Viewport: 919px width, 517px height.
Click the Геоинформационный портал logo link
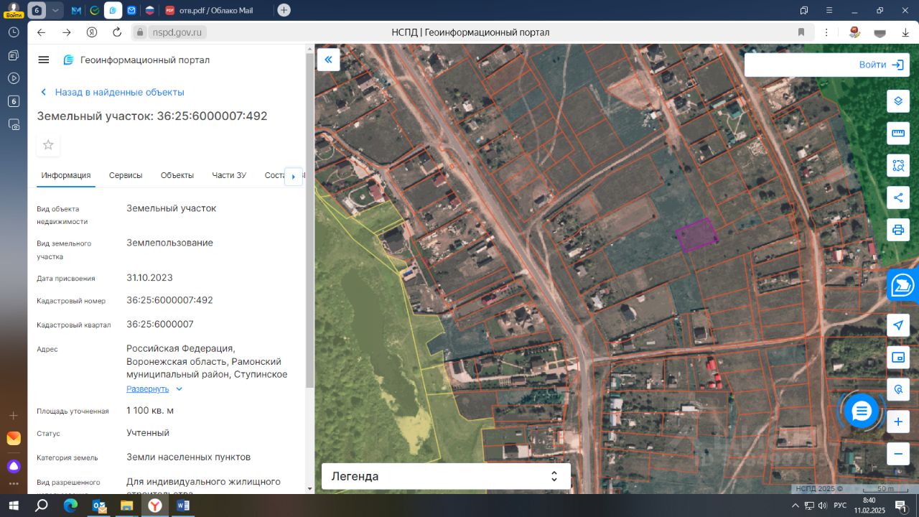[136, 60]
